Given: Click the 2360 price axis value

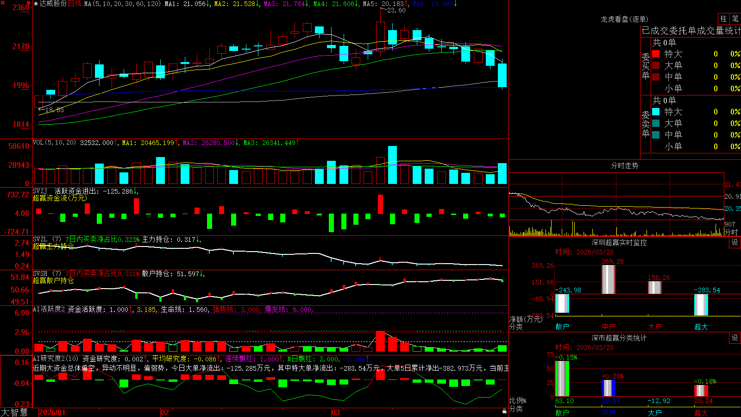Looking at the screenshot, I should point(21,7).
